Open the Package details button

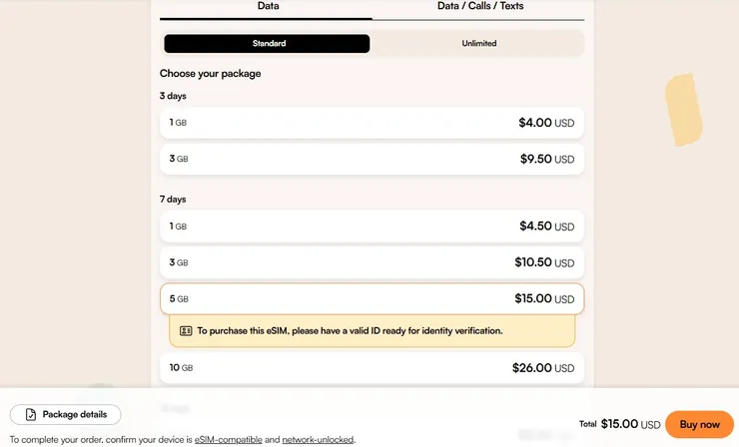66,414
